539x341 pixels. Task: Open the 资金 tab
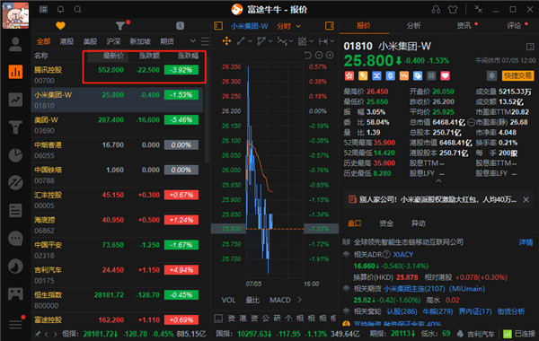[386, 223]
